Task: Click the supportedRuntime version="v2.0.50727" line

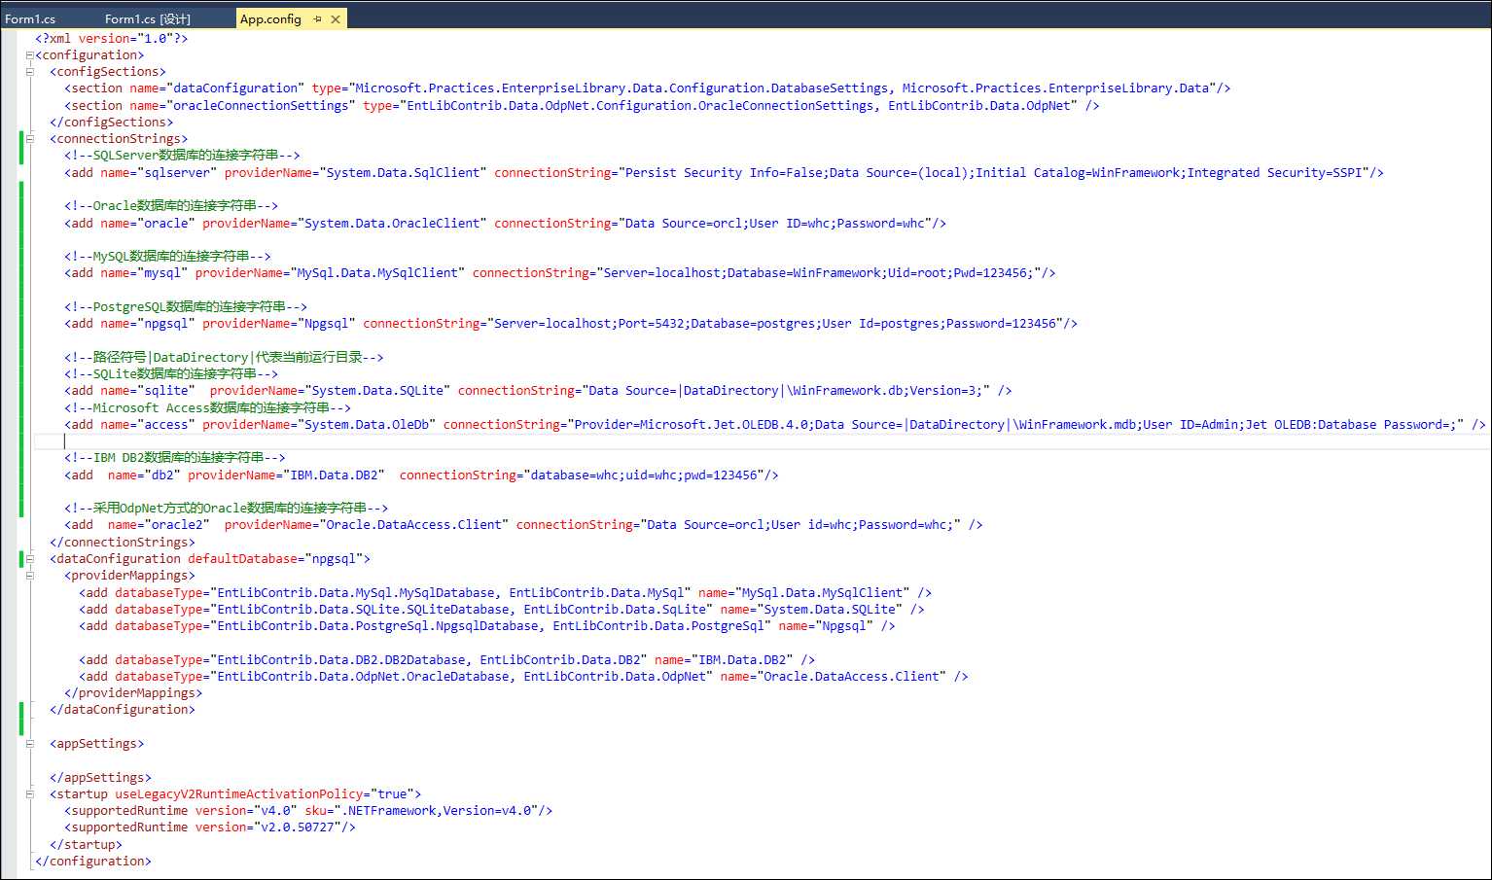Action: (x=210, y=827)
